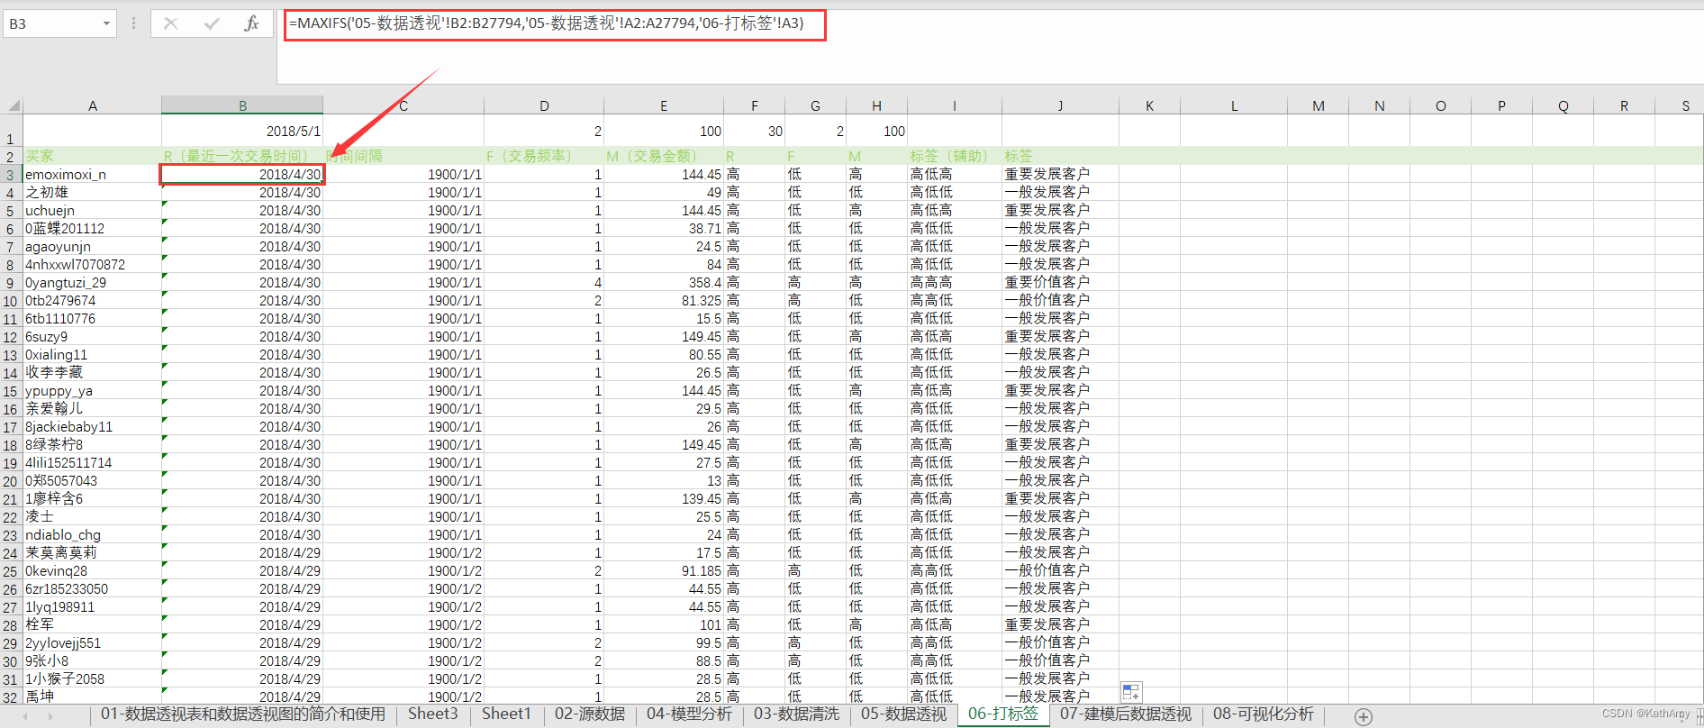Click the Quick Analysis icon near column J

[1131, 692]
